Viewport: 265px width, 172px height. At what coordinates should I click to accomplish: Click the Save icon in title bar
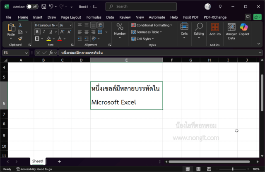[44, 7]
